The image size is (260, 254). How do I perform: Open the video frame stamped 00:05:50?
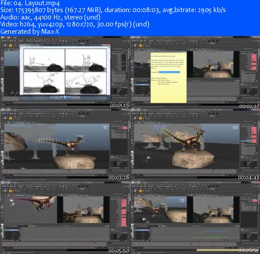[x=65, y=217]
